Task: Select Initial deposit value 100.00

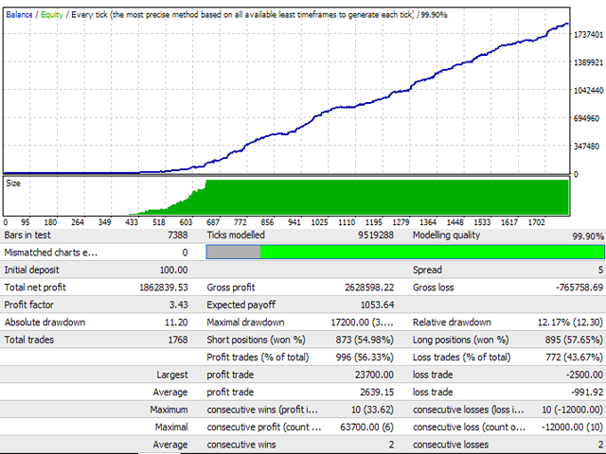Action: [174, 270]
